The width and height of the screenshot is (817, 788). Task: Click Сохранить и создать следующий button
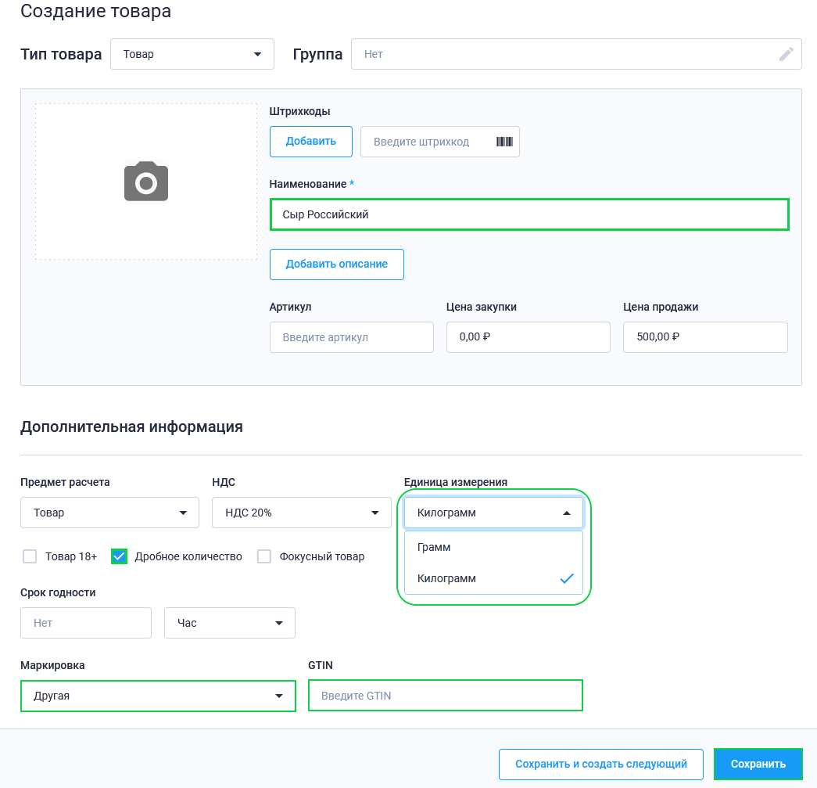pyautogui.click(x=601, y=764)
